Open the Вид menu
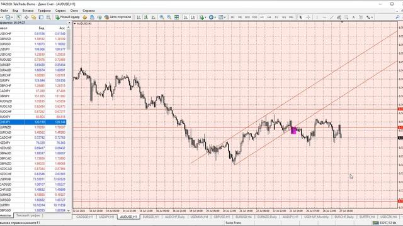Image resolution: width=403 pixels, height=226 pixels. [x=15, y=11]
